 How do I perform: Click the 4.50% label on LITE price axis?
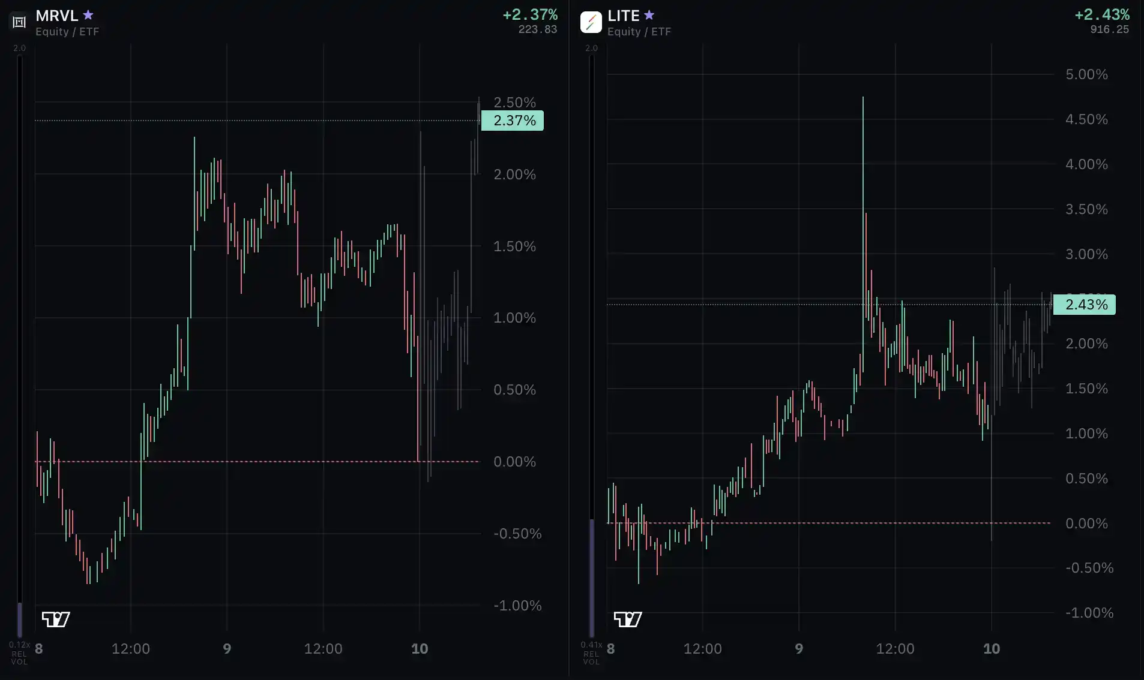1087,119
